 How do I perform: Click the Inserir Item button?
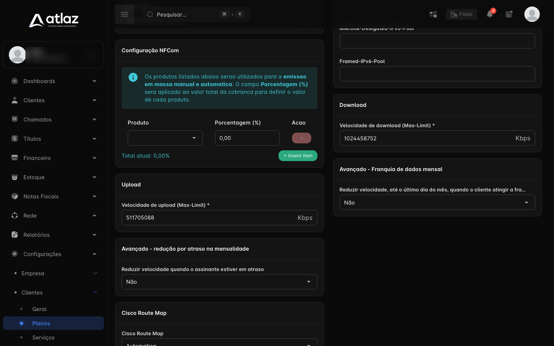click(x=298, y=156)
